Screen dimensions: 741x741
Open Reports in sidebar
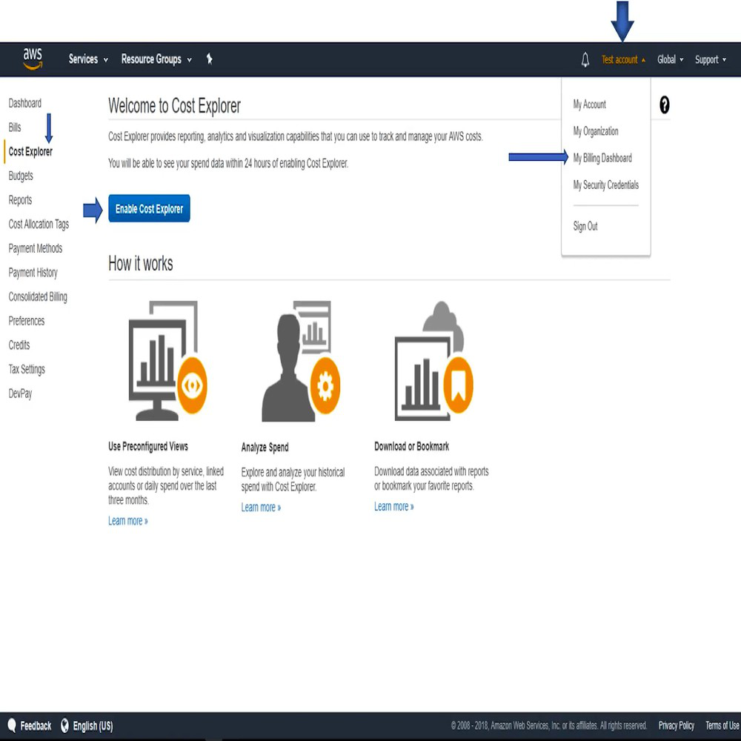(20, 200)
